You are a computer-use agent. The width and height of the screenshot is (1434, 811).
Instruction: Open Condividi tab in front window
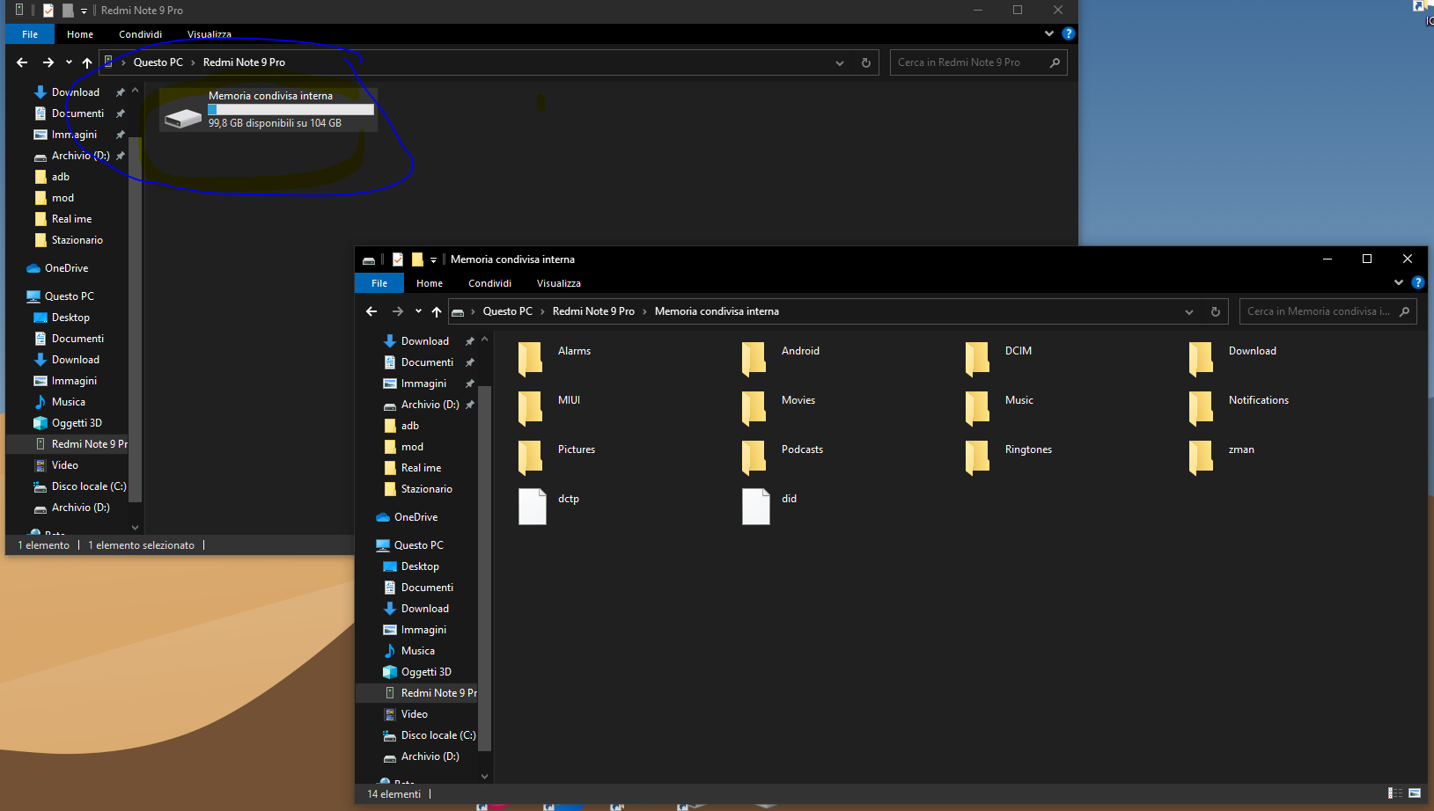[489, 283]
